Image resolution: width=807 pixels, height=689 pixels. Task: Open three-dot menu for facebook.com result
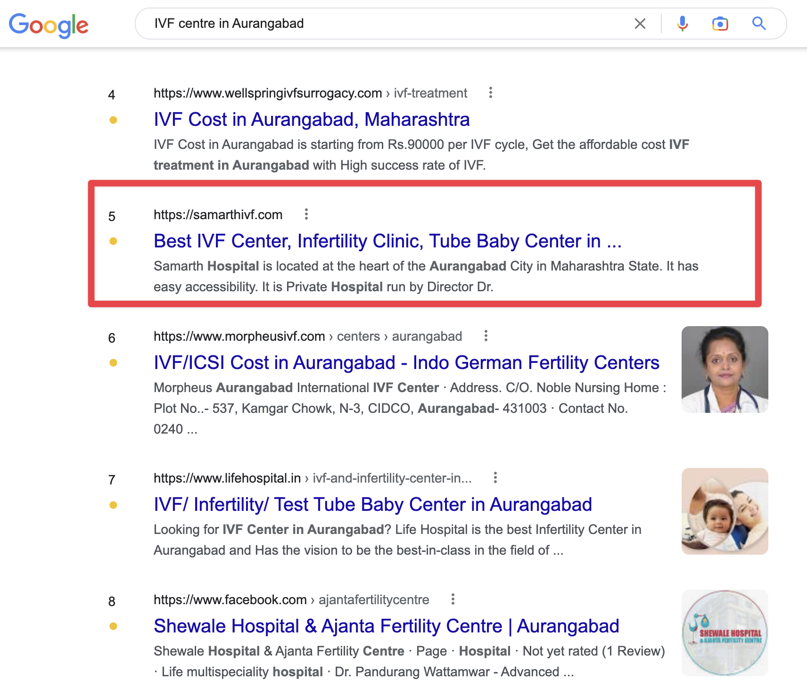point(453,599)
